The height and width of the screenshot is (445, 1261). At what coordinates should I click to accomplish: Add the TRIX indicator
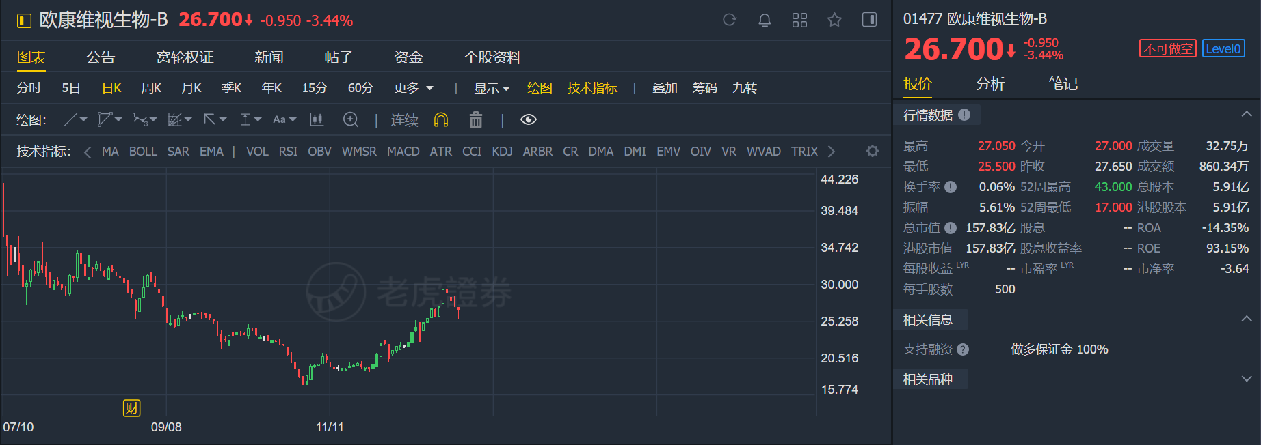(804, 152)
